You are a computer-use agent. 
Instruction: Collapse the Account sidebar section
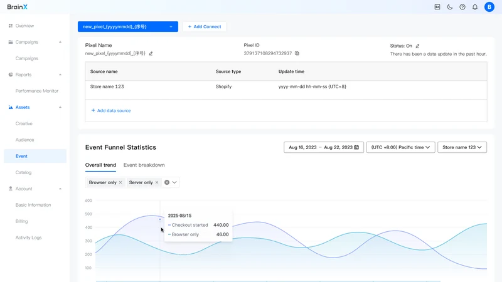pyautogui.click(x=60, y=189)
